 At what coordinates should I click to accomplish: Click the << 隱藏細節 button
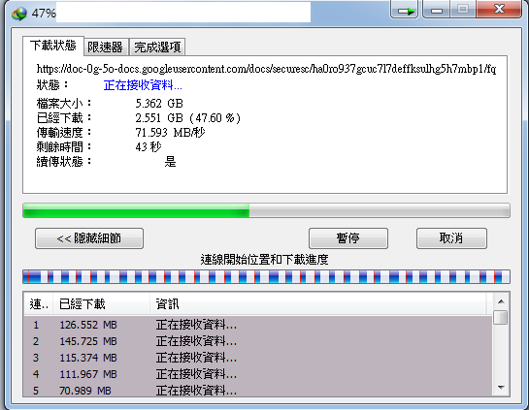coord(89,238)
